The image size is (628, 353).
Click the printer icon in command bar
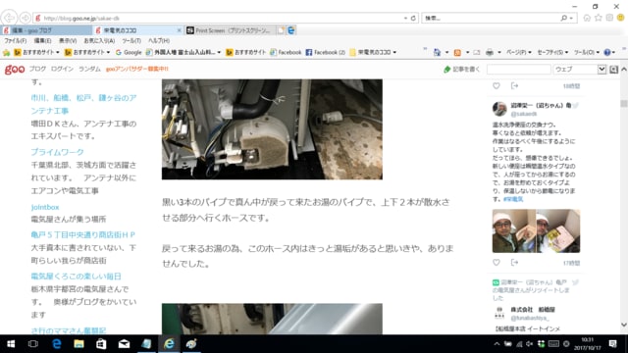[490, 52]
